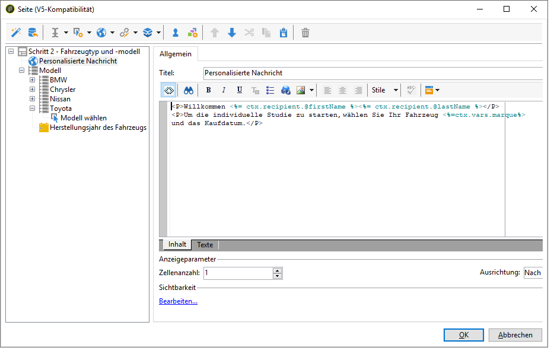Click the binoculars search icon

point(188,90)
